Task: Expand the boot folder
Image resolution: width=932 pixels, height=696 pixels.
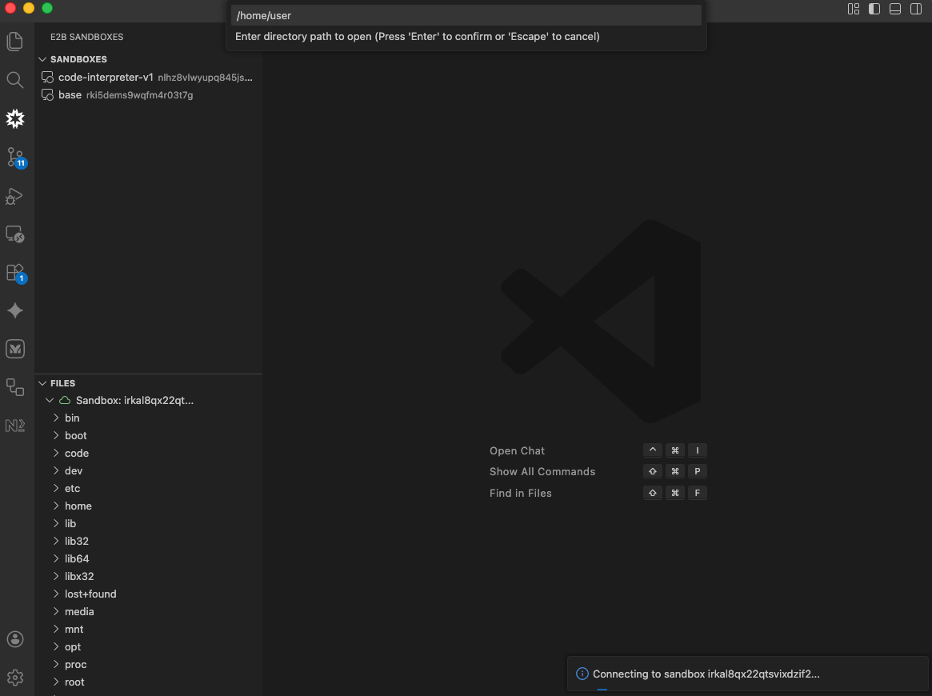Action: pyautogui.click(x=56, y=435)
